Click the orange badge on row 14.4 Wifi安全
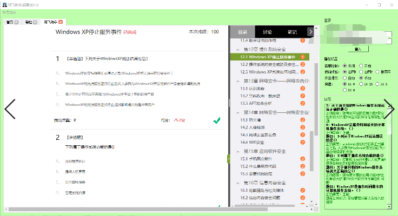 (303, 142)
